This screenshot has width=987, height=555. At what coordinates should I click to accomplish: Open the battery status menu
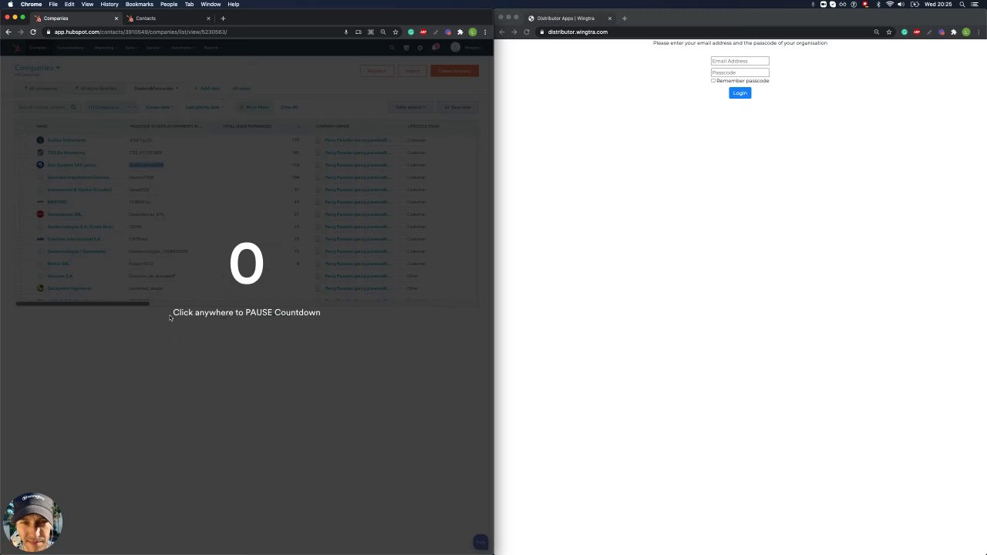pos(915,4)
